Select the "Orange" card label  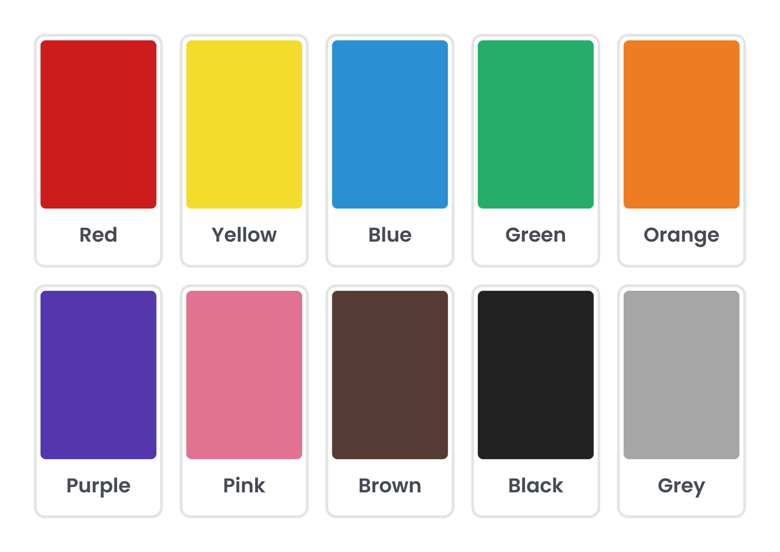point(681,235)
